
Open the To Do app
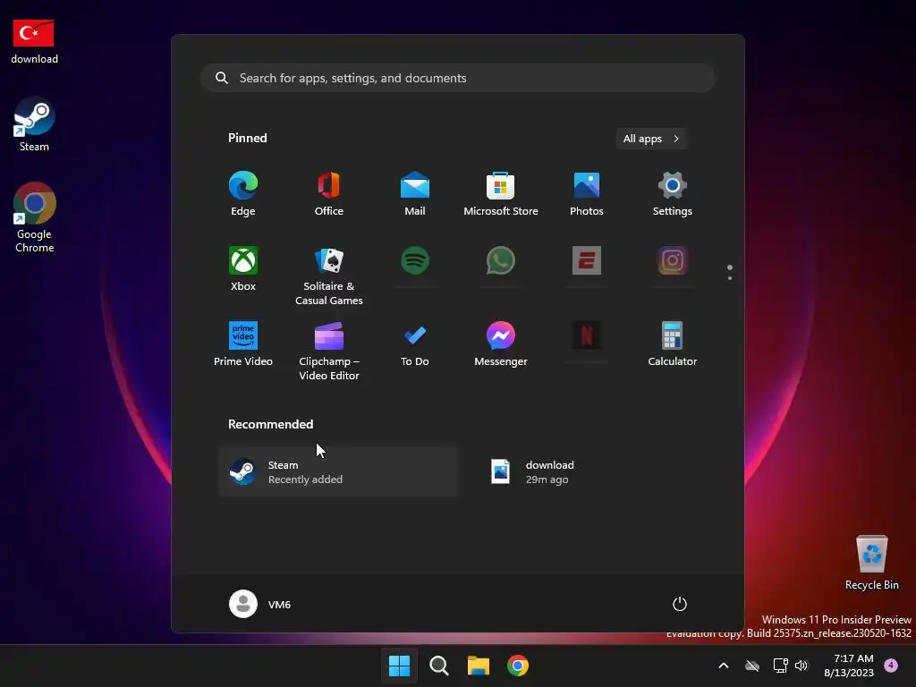pos(415,344)
